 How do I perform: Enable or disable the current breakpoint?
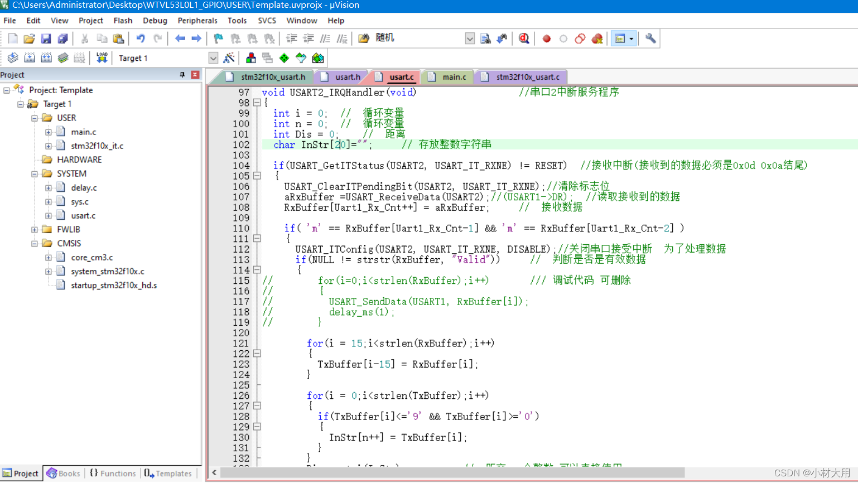click(x=563, y=38)
